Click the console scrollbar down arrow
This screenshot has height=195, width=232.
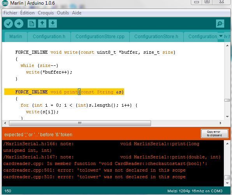(227, 183)
